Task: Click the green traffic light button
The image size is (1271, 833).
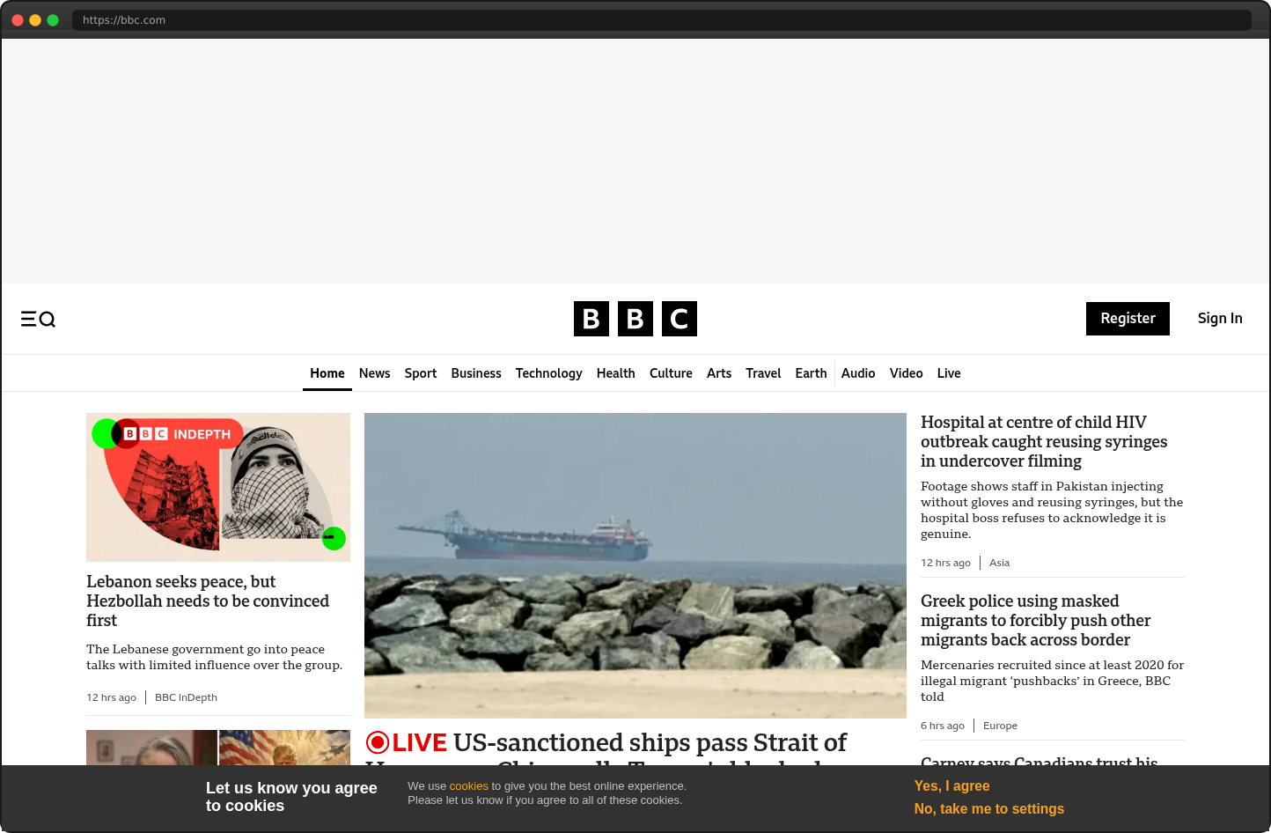Action: click(x=53, y=19)
